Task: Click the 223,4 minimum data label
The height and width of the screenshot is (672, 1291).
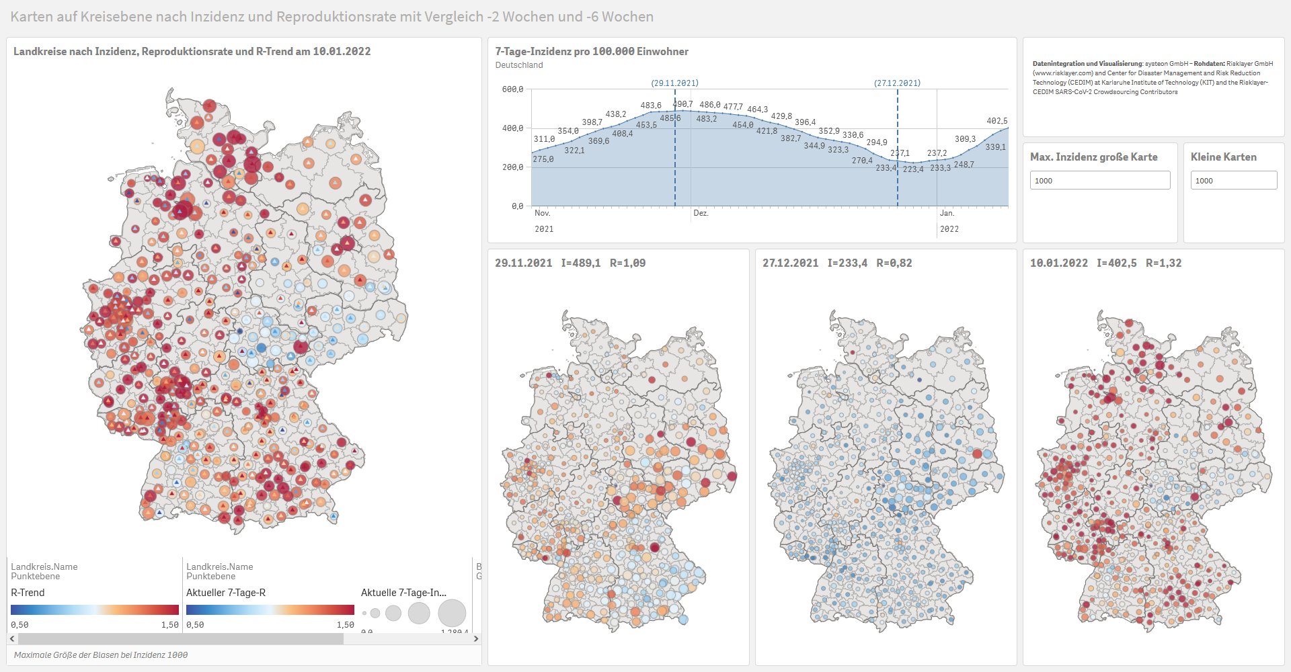Action: [x=913, y=169]
